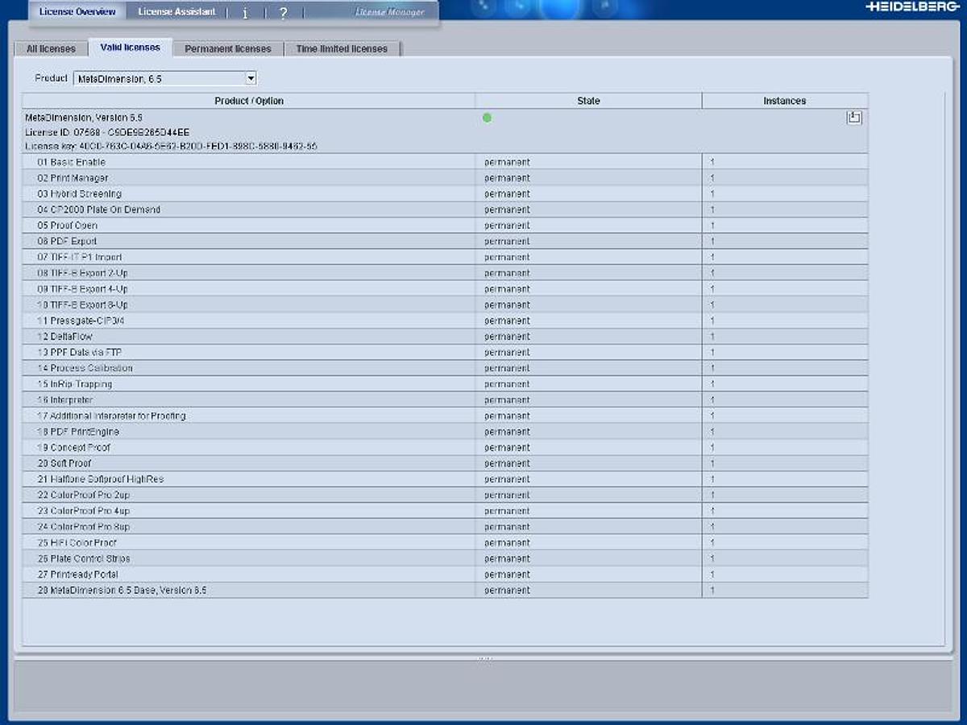The width and height of the screenshot is (967, 725).
Task: Click the Product dropdown arrow
Action: pos(251,78)
